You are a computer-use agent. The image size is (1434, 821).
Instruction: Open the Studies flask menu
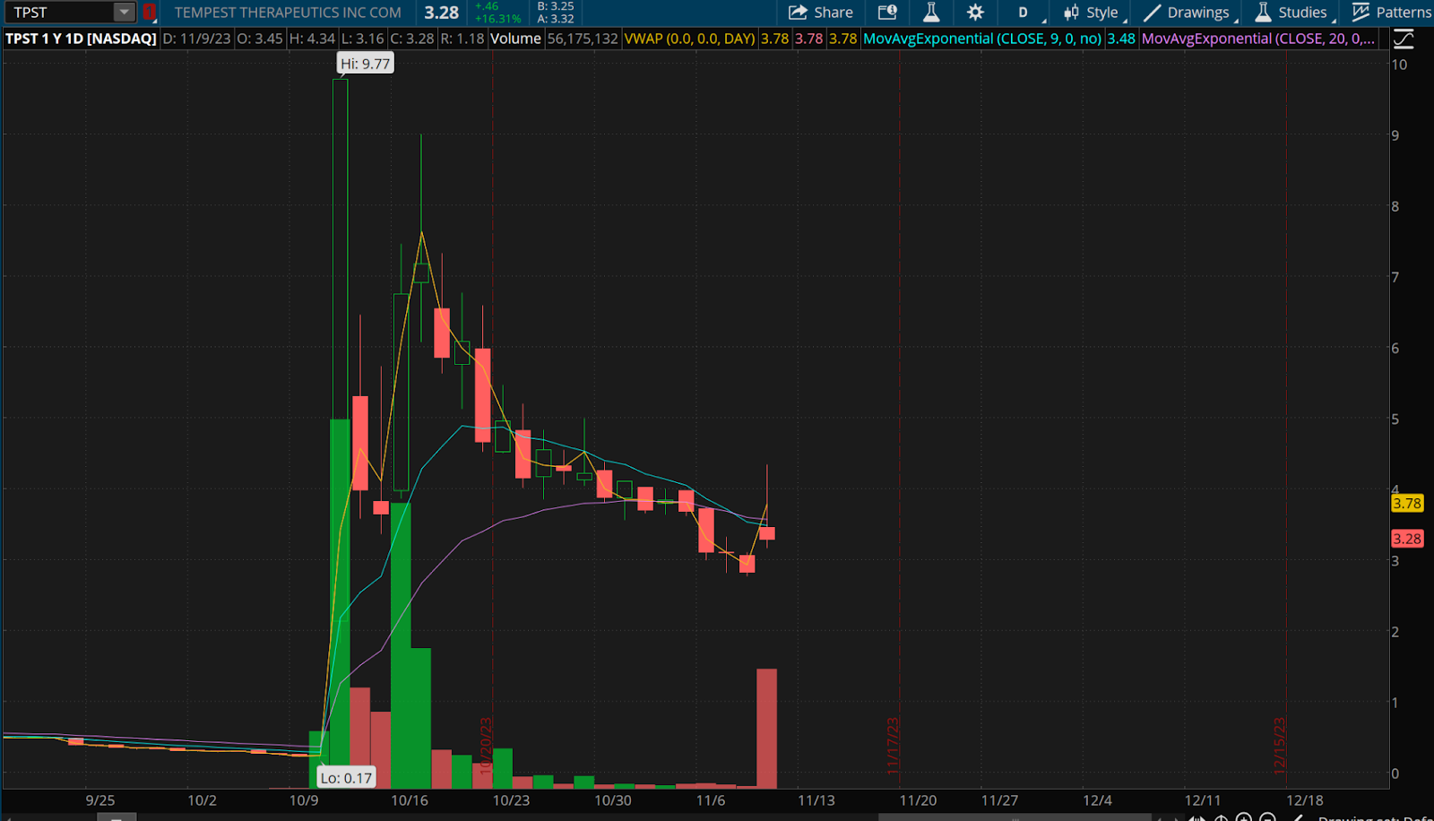[x=1291, y=13]
